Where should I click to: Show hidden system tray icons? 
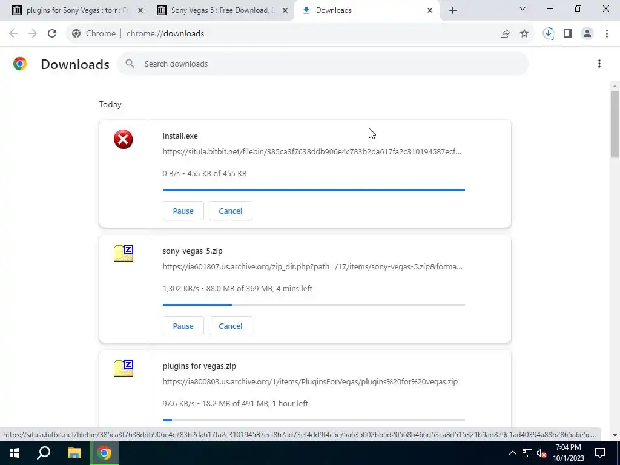tap(512, 453)
